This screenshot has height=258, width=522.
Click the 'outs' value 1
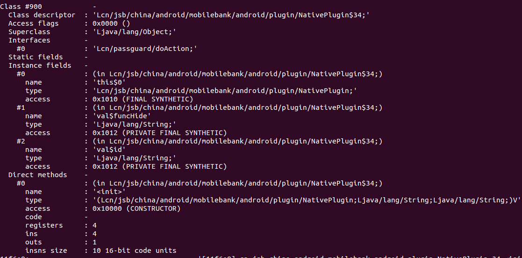[95, 242]
